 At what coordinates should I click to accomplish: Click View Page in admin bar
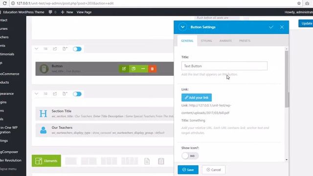84,12
